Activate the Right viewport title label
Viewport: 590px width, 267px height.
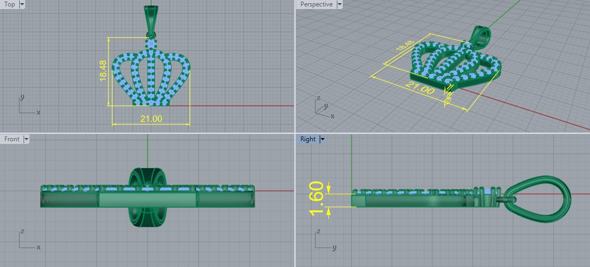[308, 139]
